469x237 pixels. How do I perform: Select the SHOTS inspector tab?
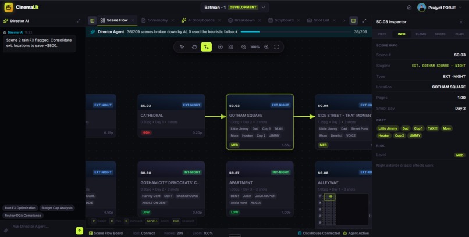pos(440,34)
